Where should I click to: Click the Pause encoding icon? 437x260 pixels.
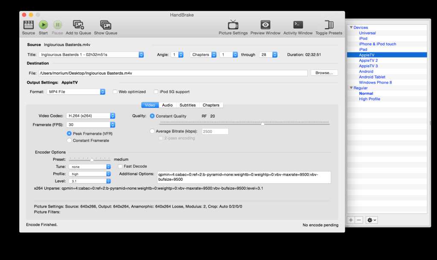point(58,25)
